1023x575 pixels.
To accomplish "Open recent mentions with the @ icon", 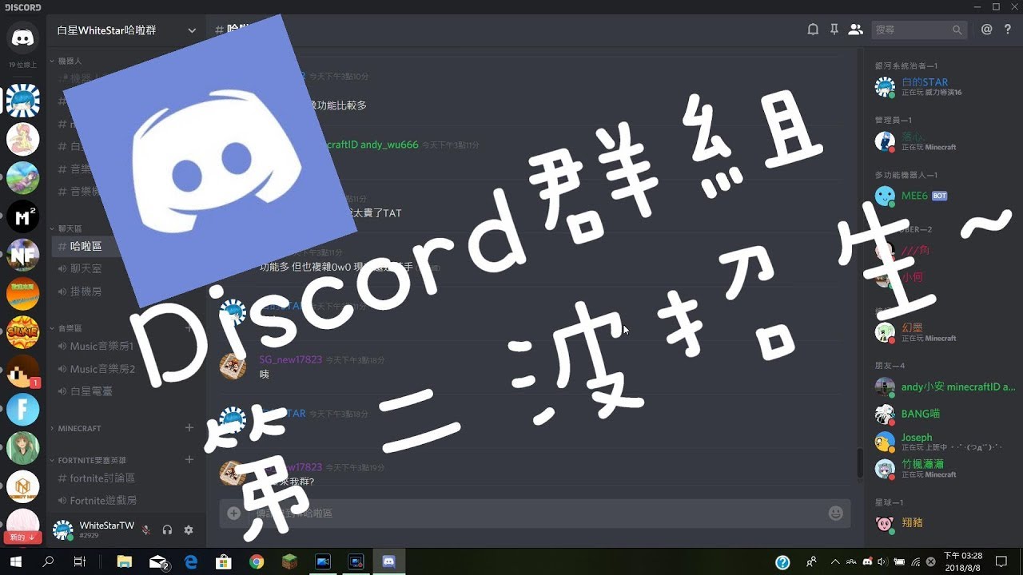I will coord(987,30).
